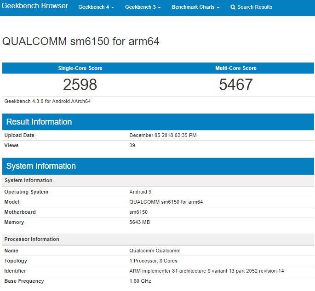Image resolution: width=315 pixels, height=291 pixels.
Task: Click the Upload Date label
Action: [19, 135]
